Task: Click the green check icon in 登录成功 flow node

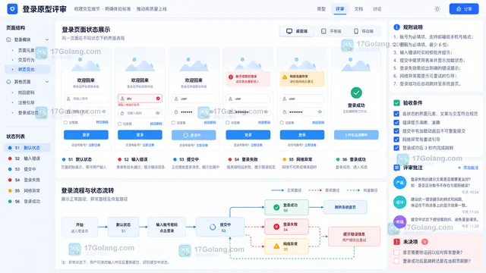Action: coord(276,207)
